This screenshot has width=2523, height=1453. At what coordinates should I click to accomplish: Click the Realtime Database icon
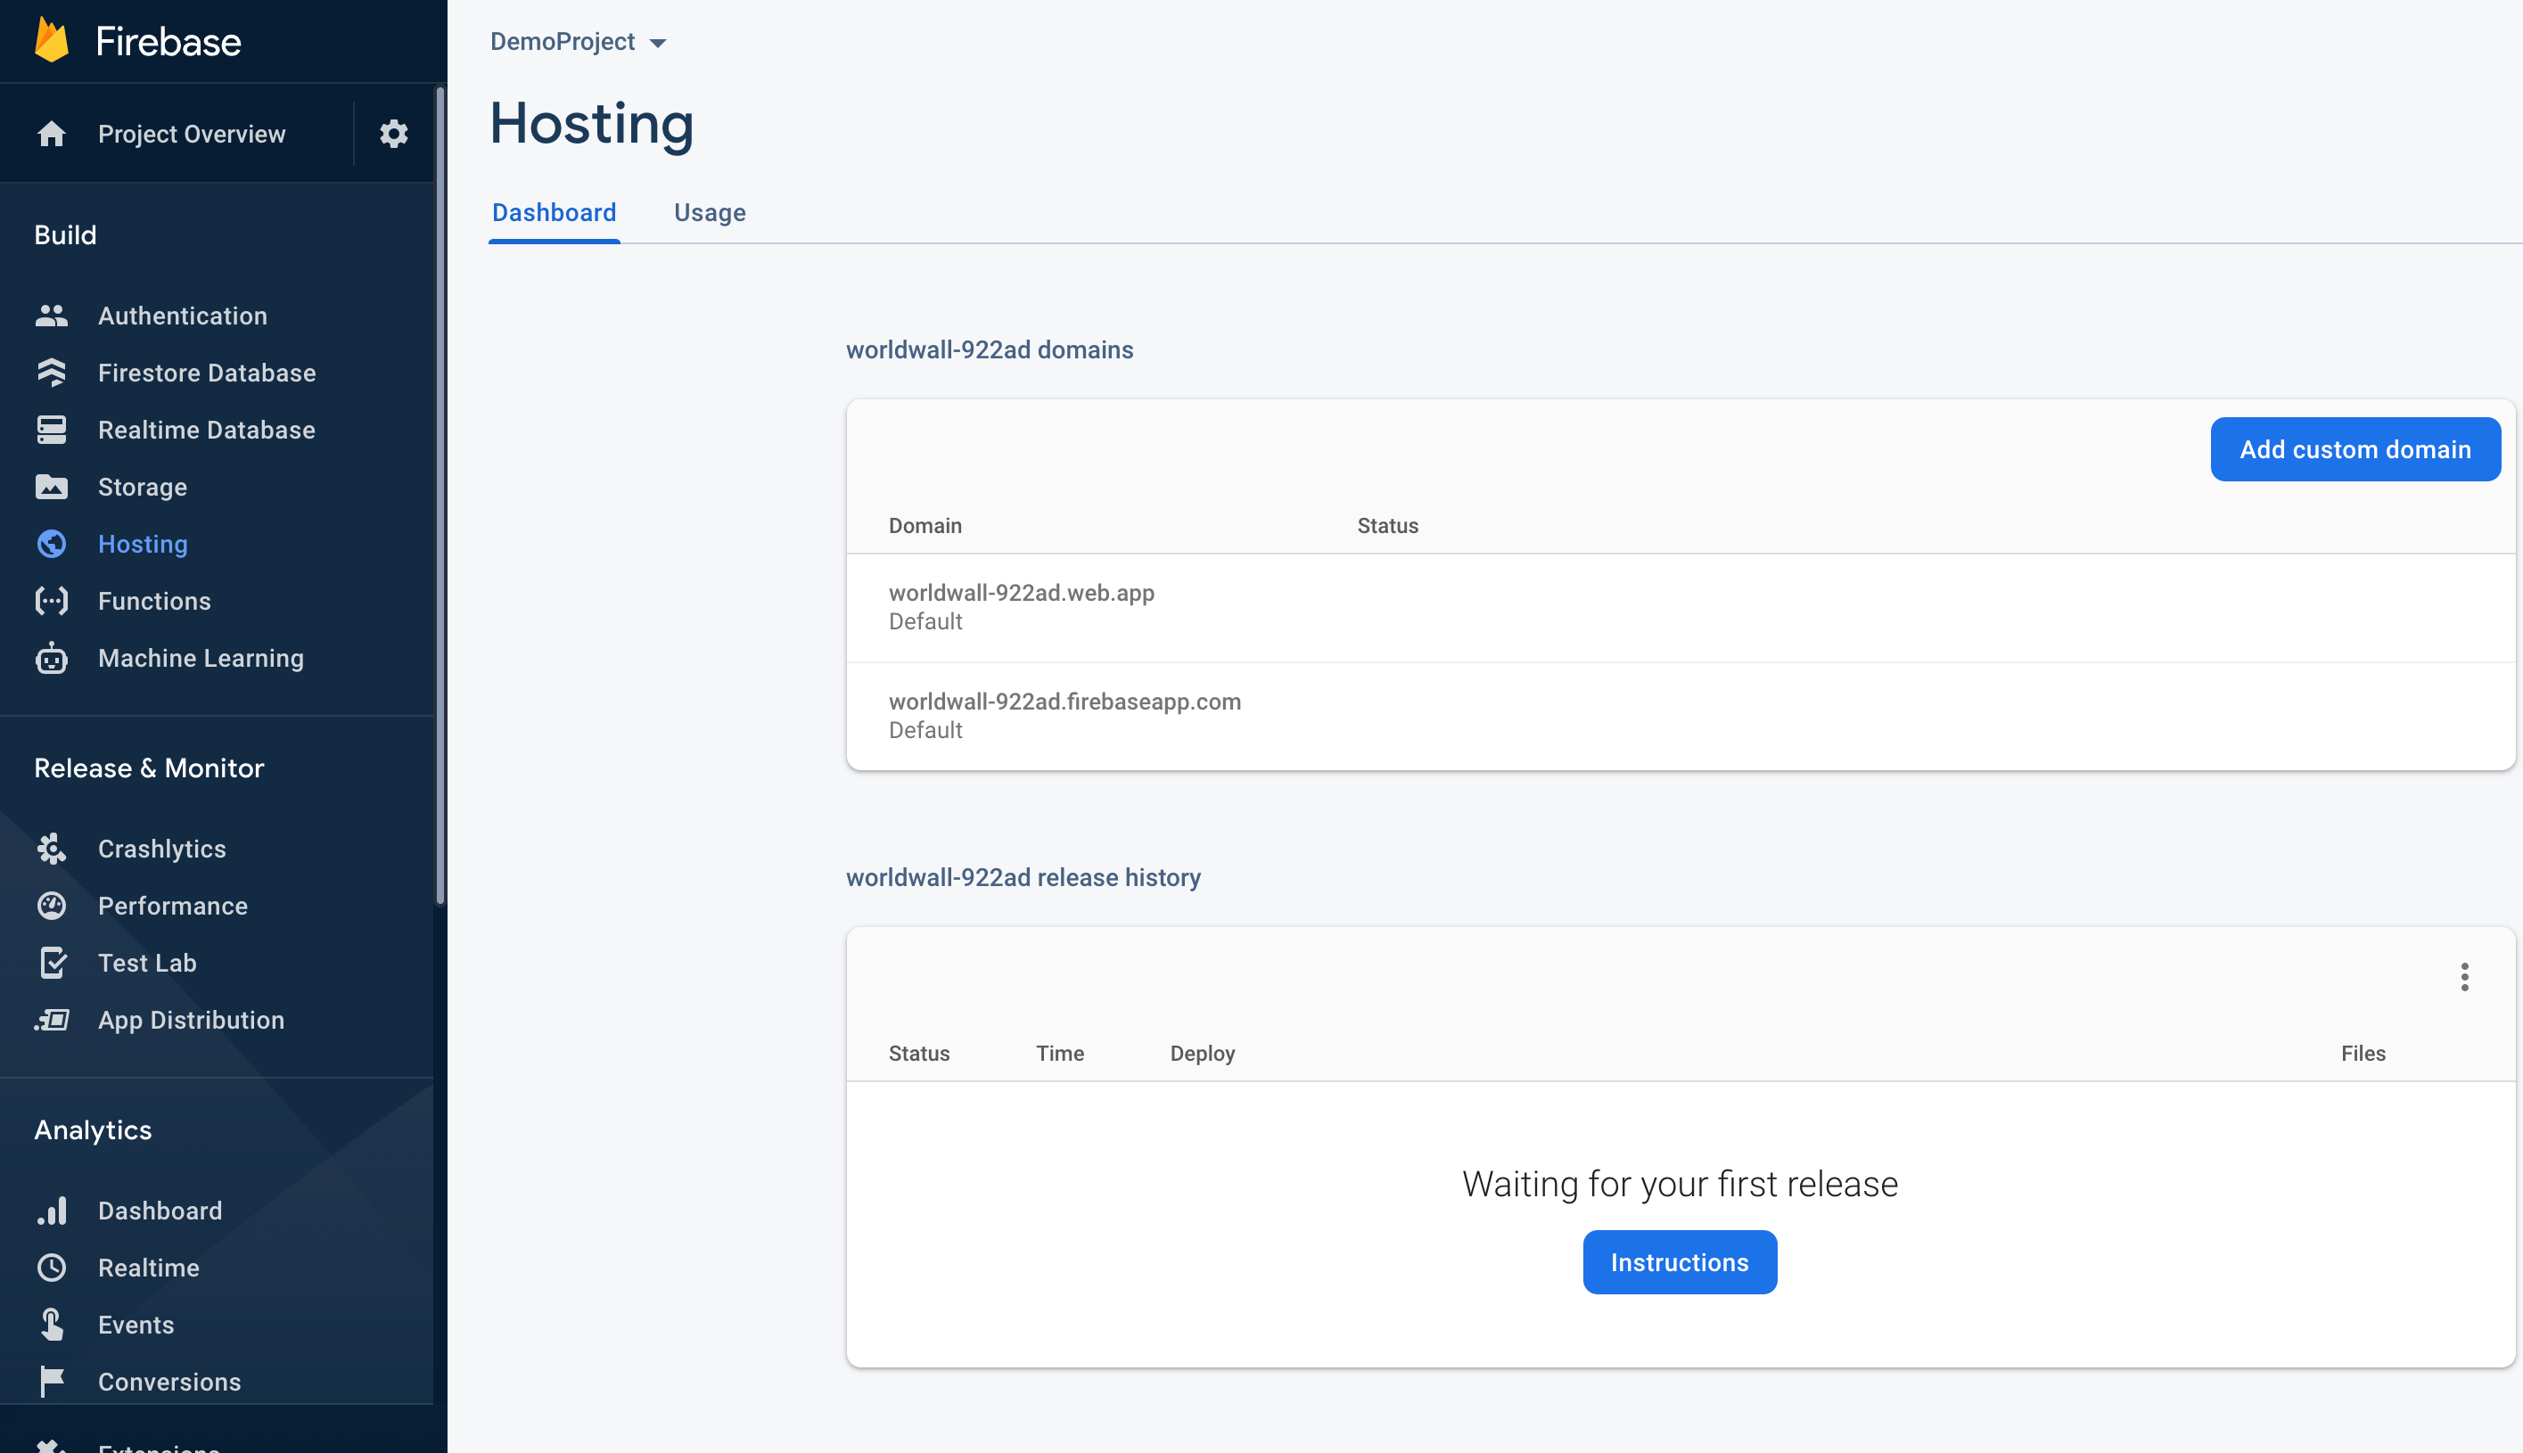coord(51,431)
